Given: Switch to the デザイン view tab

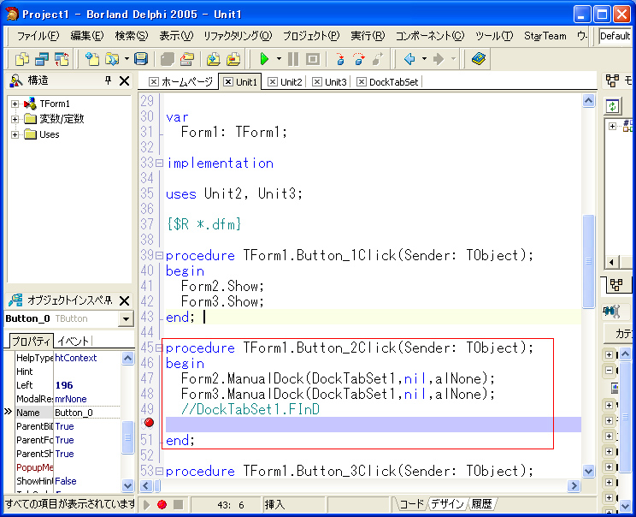Looking at the screenshot, I should click(x=447, y=504).
